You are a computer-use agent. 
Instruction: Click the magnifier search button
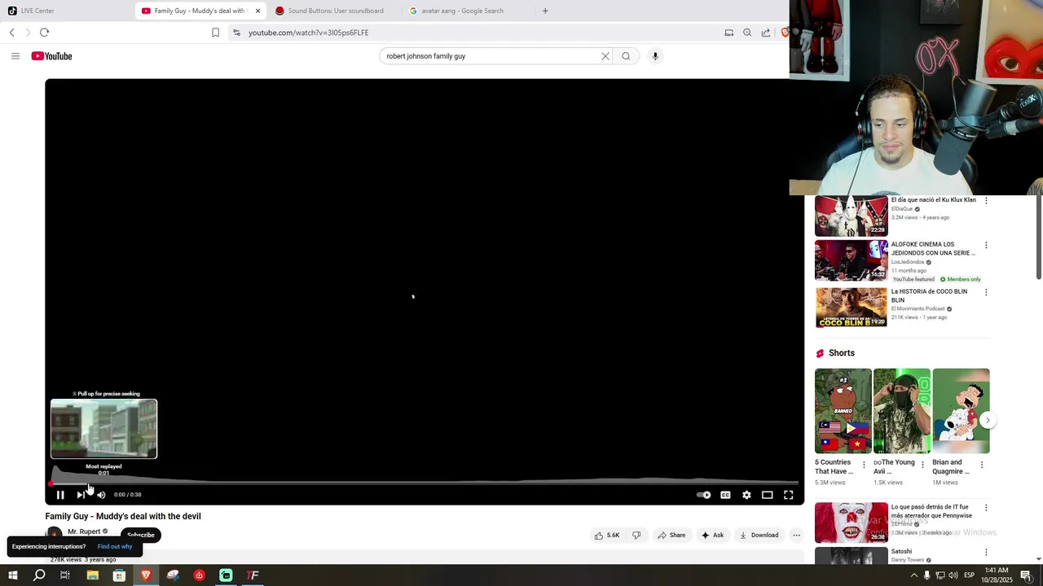tap(626, 56)
